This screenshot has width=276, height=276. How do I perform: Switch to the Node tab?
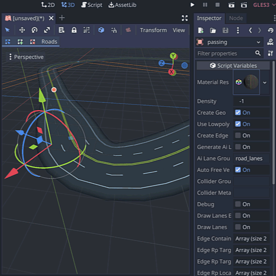click(x=236, y=18)
